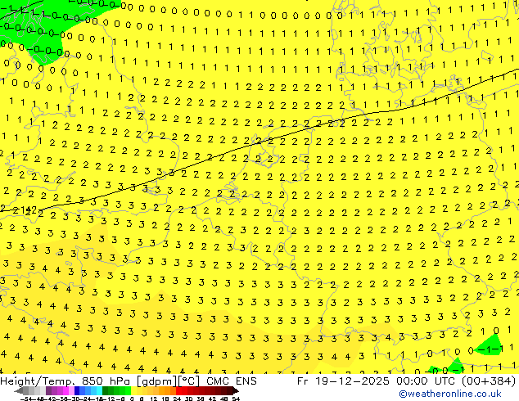Click the bright red swatch in the legend
The height and width of the screenshot is (401, 519).
[x=179, y=390]
